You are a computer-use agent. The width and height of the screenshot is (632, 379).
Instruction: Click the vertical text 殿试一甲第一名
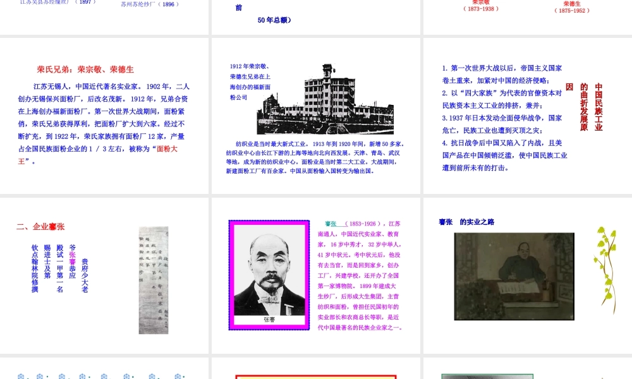point(59,268)
